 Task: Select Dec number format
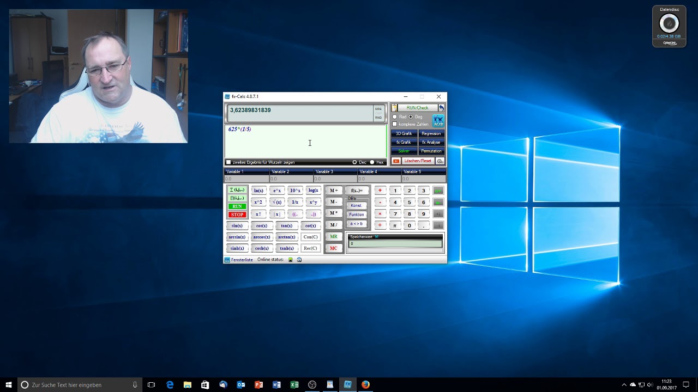354,162
